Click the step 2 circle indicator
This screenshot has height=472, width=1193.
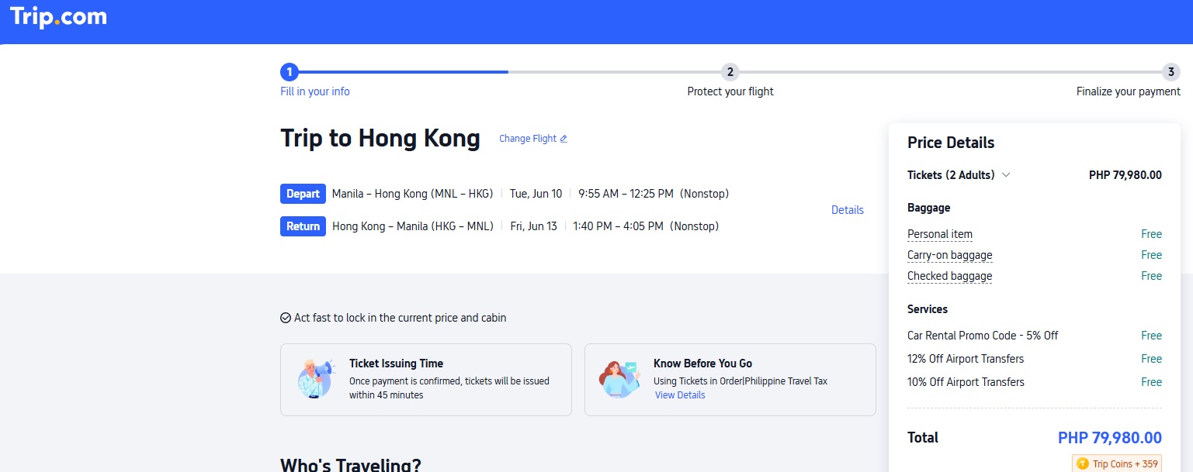(730, 72)
